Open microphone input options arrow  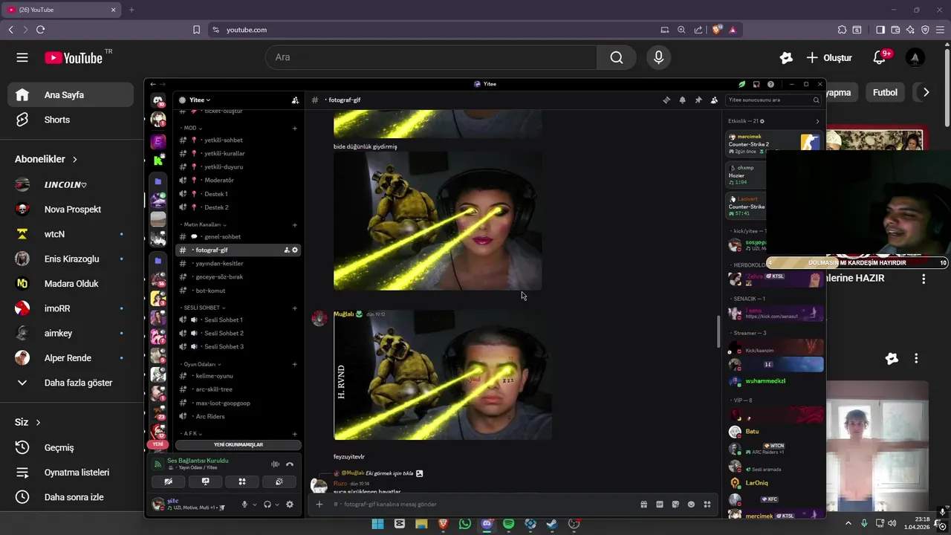point(255,505)
